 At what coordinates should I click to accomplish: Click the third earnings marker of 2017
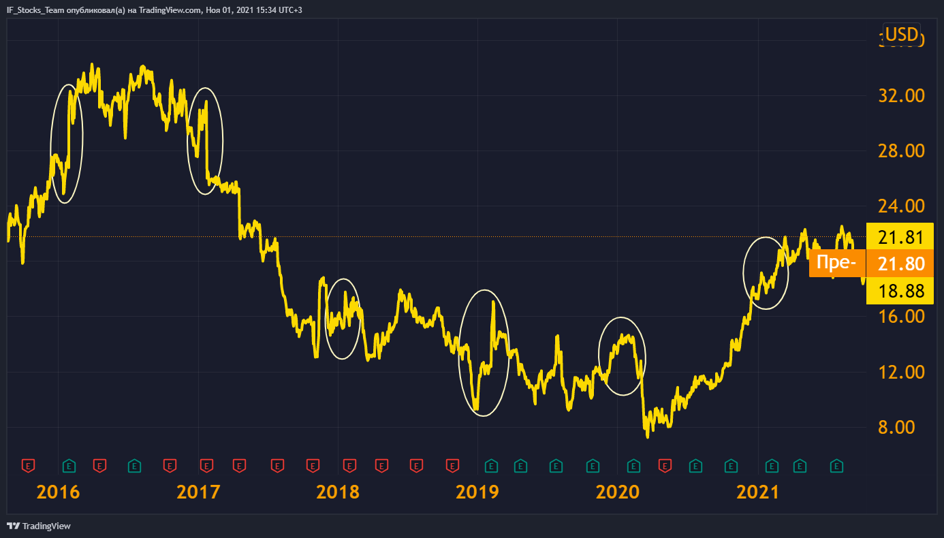(x=277, y=466)
